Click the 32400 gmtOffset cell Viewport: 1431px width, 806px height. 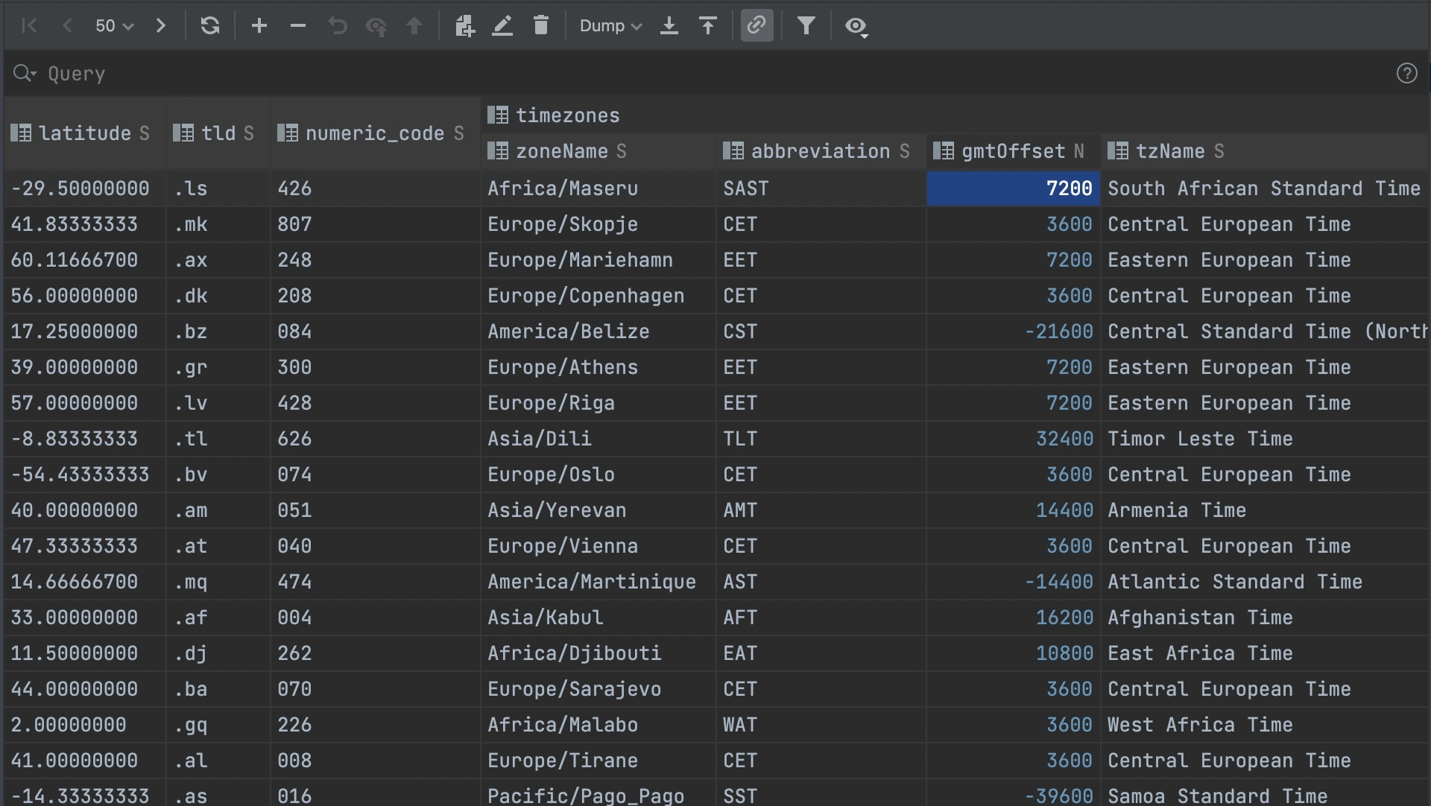click(x=1014, y=439)
